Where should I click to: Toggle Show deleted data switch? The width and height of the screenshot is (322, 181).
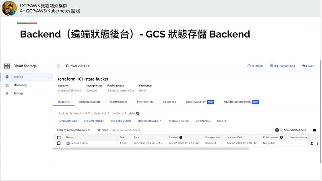279,130
